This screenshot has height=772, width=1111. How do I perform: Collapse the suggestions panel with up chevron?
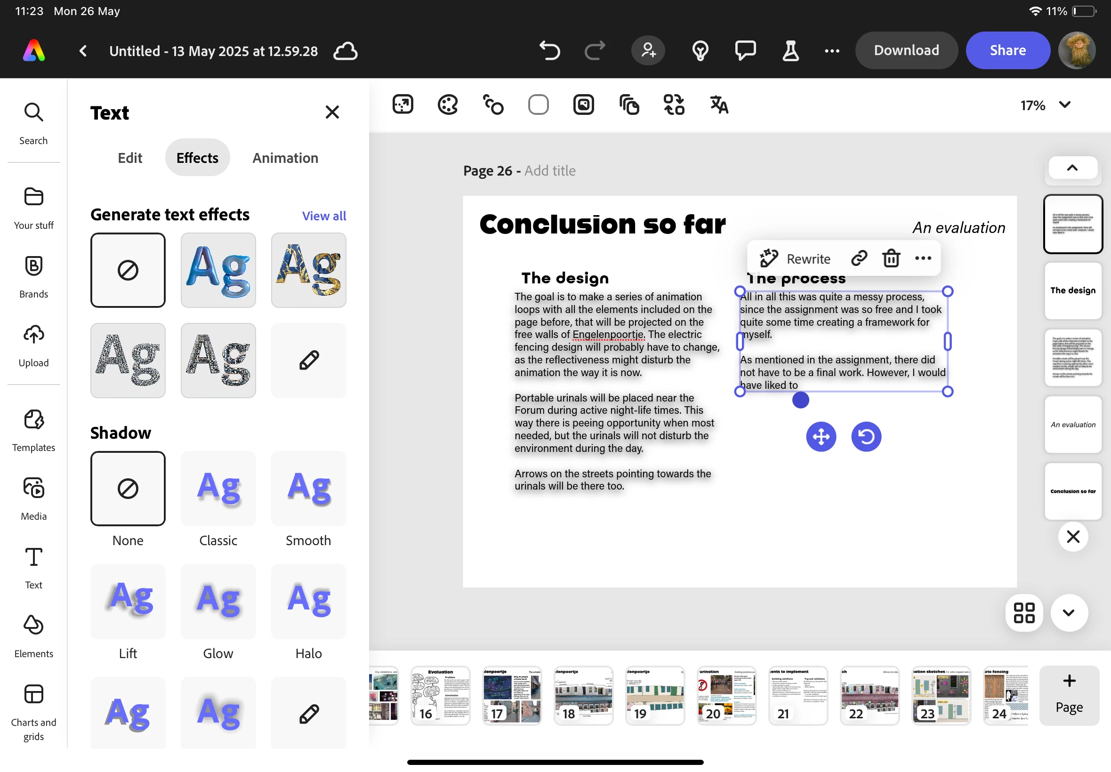point(1072,169)
